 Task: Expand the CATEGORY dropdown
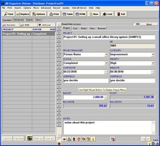click(x=153, y=54)
